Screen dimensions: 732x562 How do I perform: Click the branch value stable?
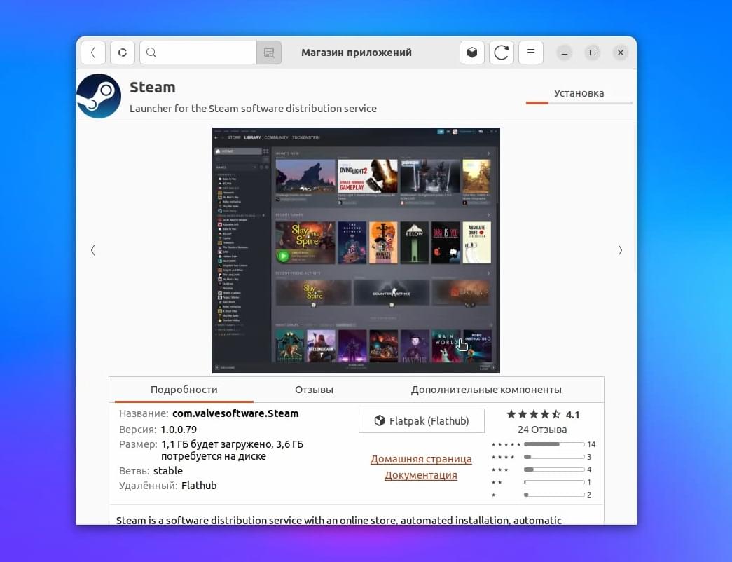pyautogui.click(x=168, y=471)
